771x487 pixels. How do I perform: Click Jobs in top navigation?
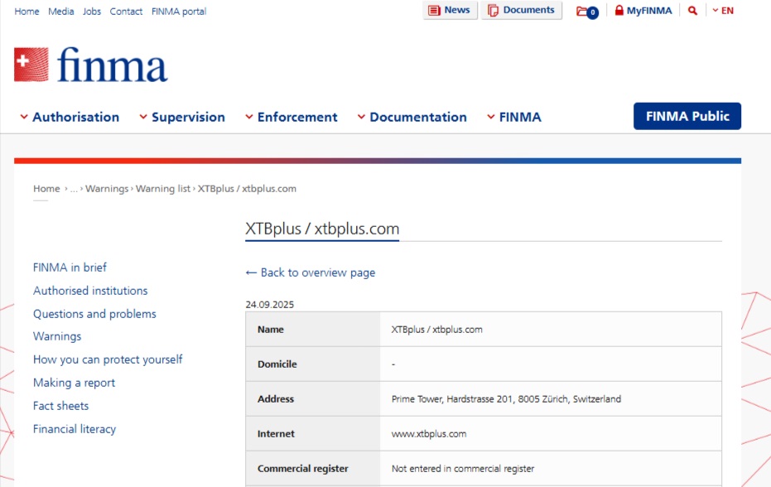click(x=92, y=12)
